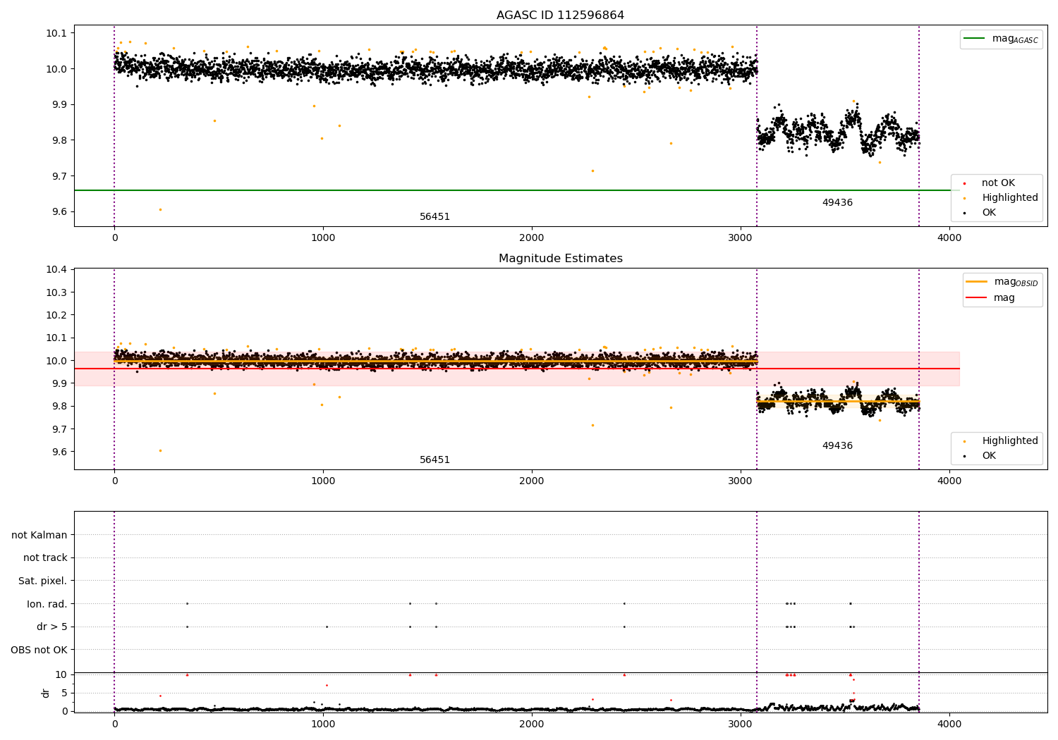Select the "Sat. pixel." axis label
Viewport: 1058px width, 740px height.
(43, 581)
